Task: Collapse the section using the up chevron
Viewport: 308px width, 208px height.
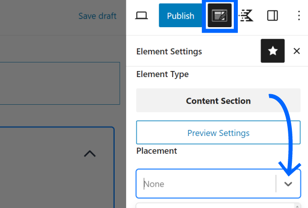Action: [89, 154]
